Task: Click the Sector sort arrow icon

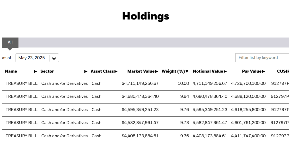Action: (x=86, y=71)
